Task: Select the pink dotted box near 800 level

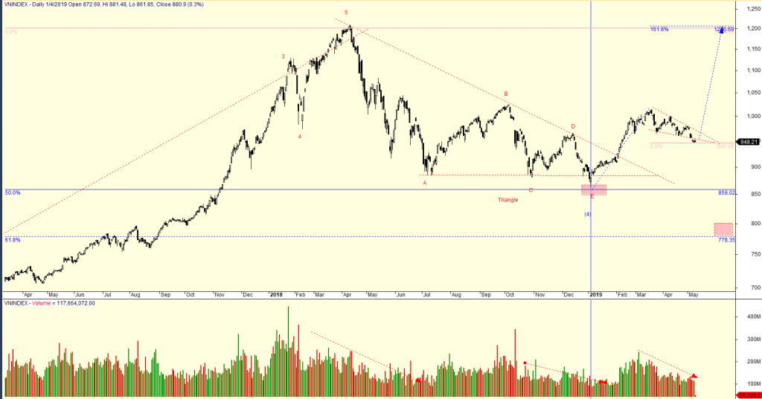Action: (723, 229)
